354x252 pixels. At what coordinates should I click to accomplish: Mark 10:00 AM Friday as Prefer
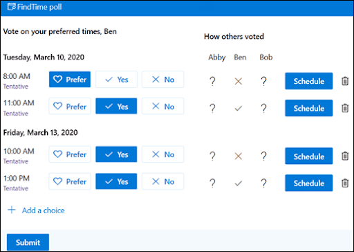point(70,154)
